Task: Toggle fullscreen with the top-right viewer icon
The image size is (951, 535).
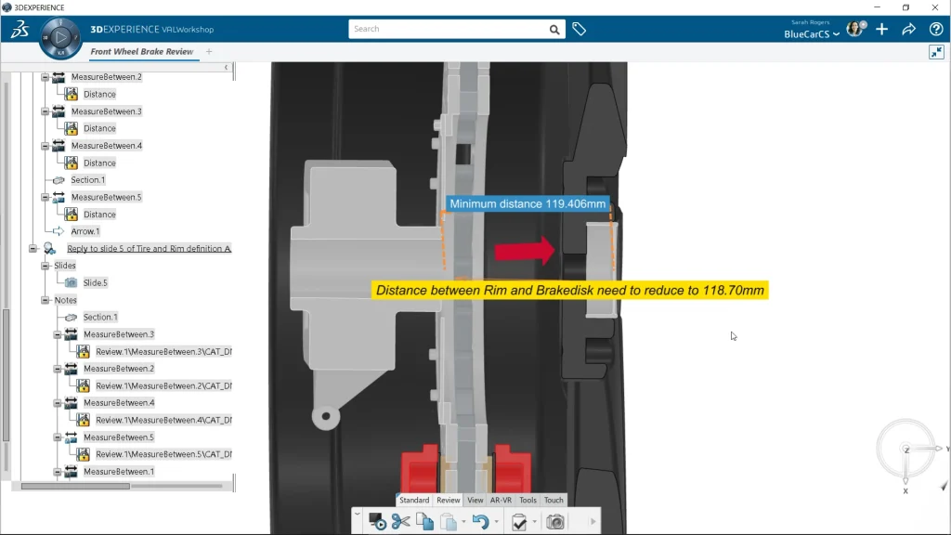Action: 935,52
